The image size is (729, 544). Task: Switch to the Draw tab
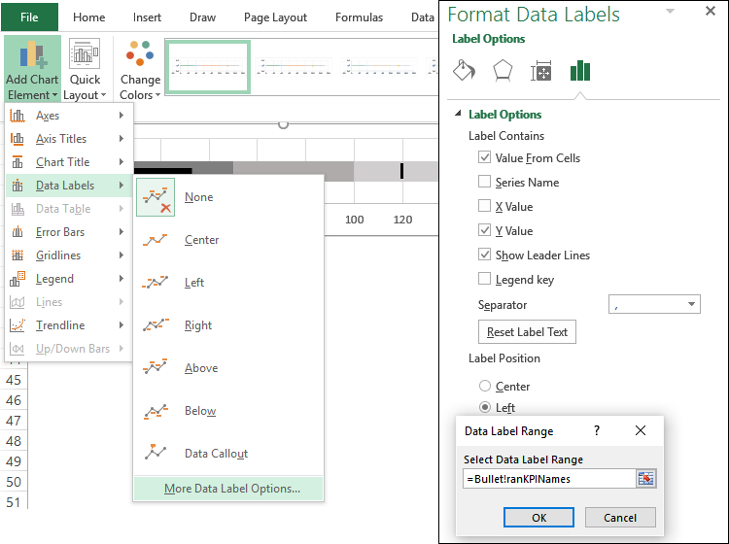(x=202, y=17)
